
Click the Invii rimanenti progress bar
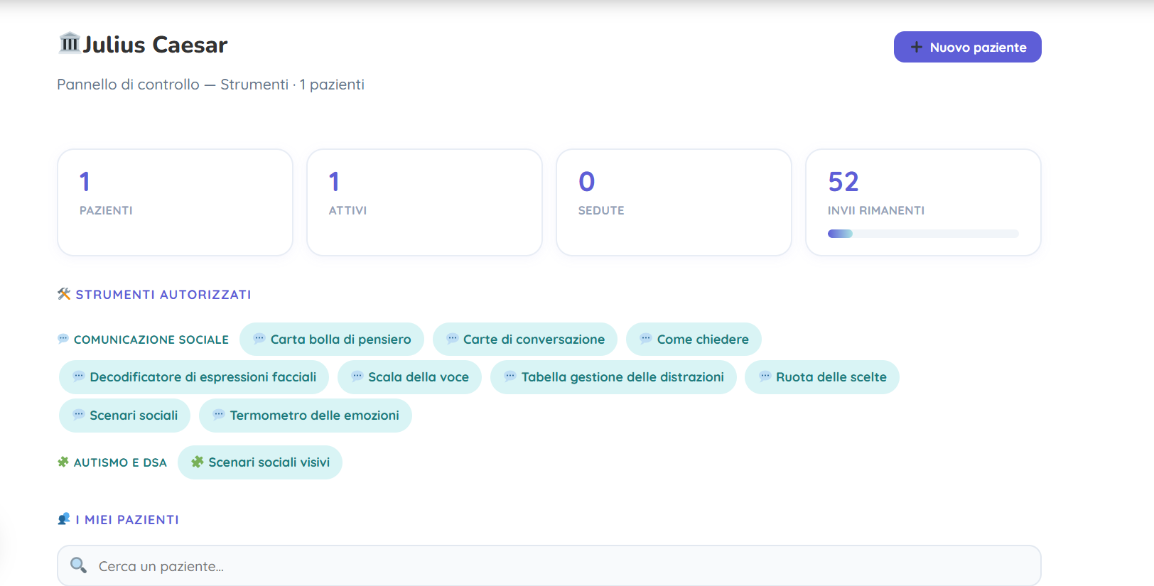(923, 234)
